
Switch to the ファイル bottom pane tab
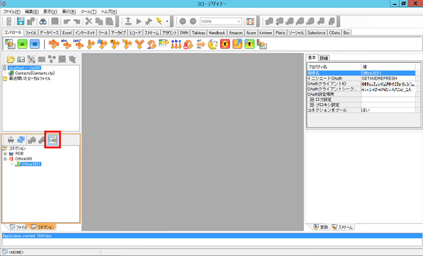[x=18, y=227]
